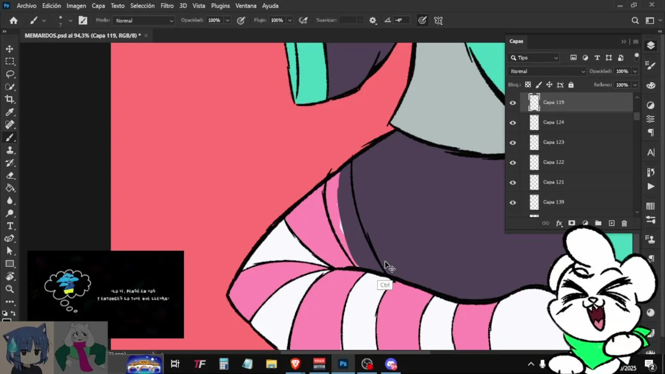The image size is (665, 374).
Task: Open the Actions play dock icon
Action: (650, 186)
